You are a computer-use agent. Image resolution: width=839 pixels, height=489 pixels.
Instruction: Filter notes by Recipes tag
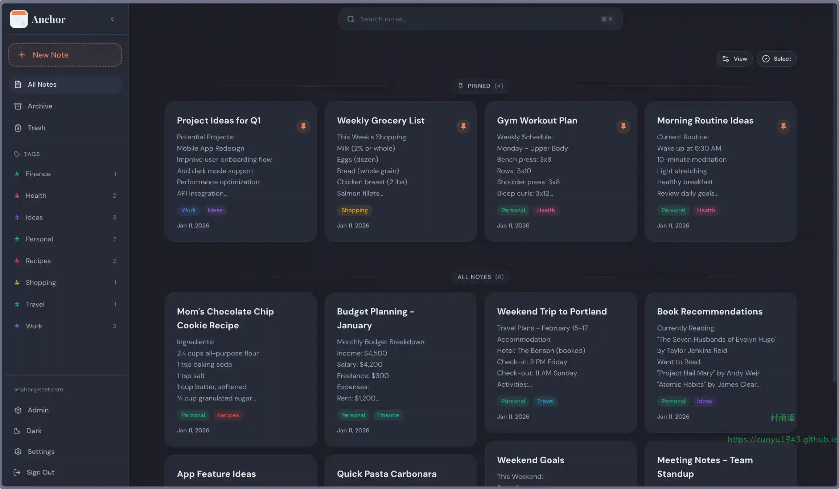(38, 261)
